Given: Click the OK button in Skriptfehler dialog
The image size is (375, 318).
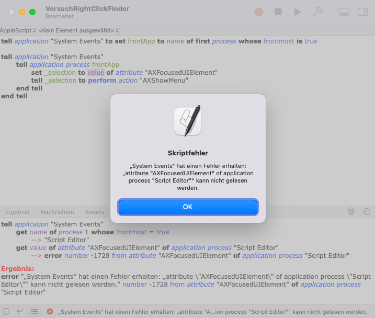Looking at the screenshot, I should (x=188, y=207).
